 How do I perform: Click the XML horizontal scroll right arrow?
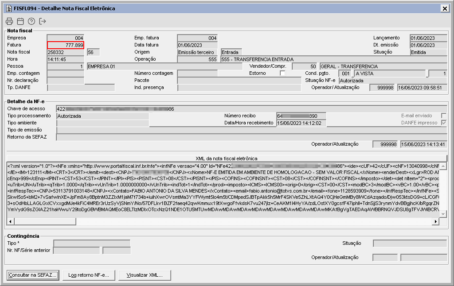436,221
